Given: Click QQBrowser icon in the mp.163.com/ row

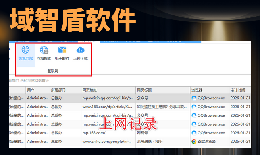Looking at the screenshot, I should [194, 133].
